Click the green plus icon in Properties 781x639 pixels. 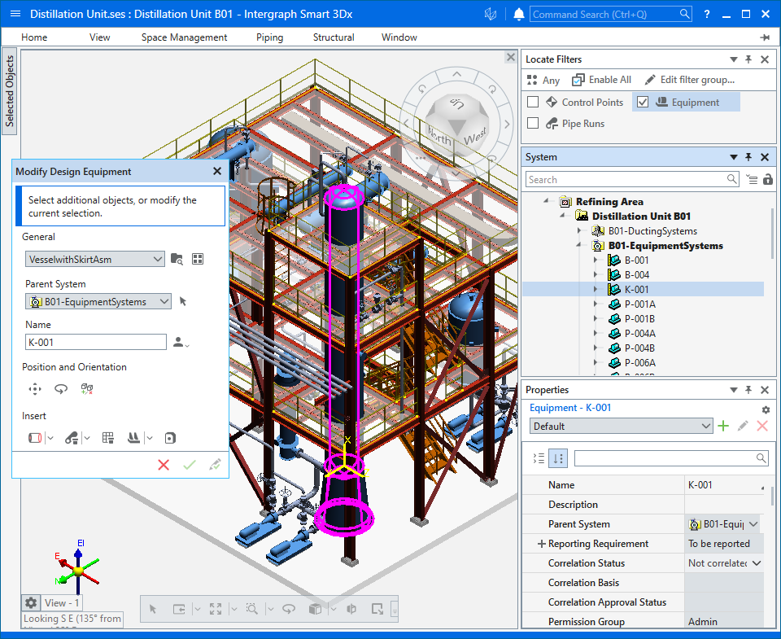723,427
